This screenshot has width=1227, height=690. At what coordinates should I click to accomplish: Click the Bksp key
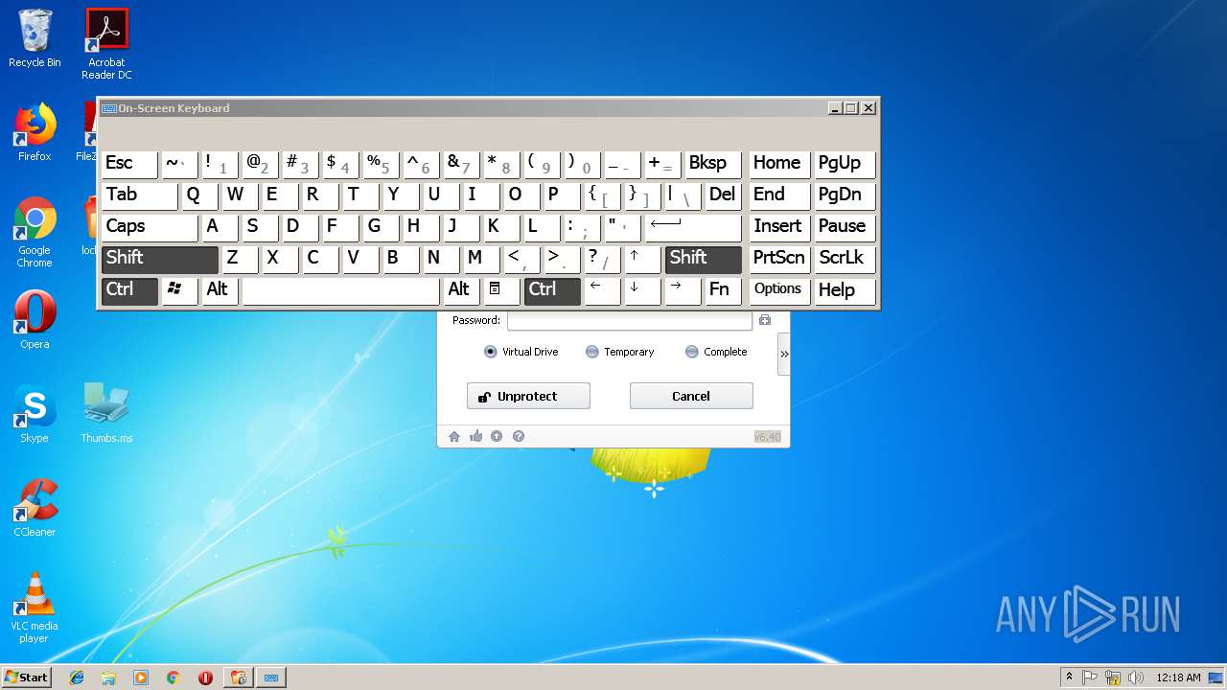pos(713,164)
